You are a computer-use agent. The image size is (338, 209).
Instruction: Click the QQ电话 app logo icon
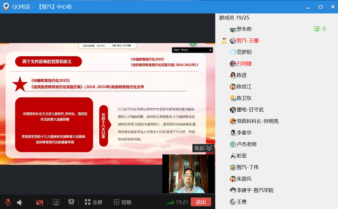coord(6,7)
